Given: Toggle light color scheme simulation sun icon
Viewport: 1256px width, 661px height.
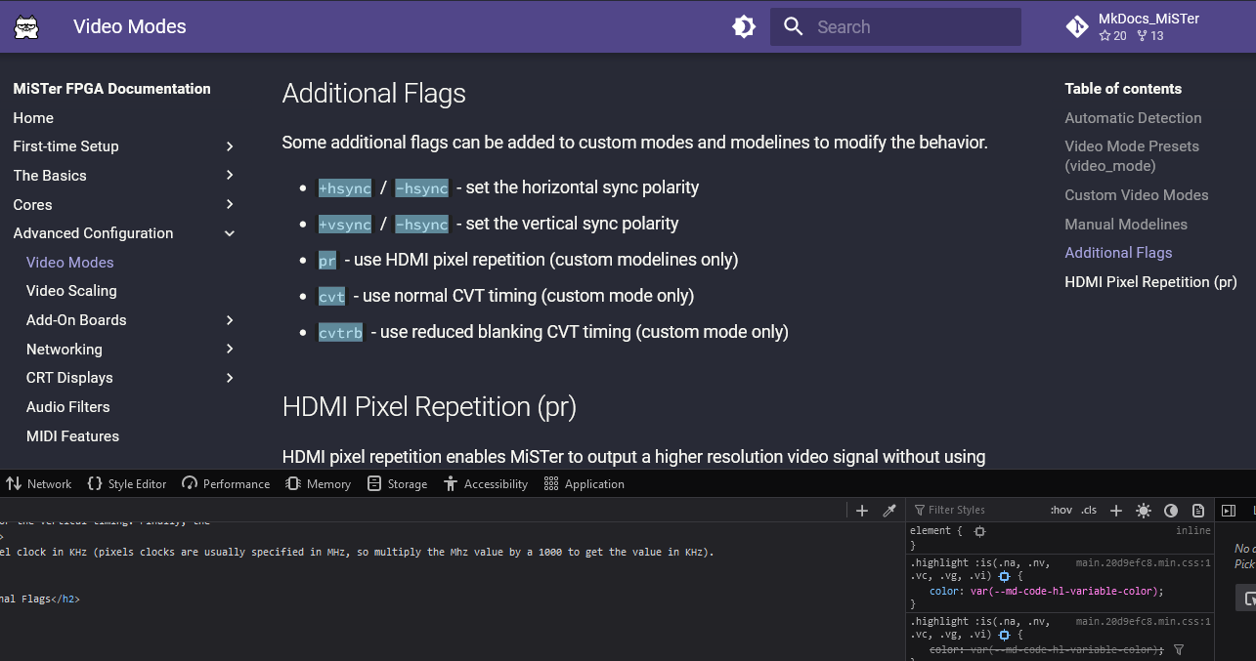Looking at the screenshot, I should [1144, 511].
